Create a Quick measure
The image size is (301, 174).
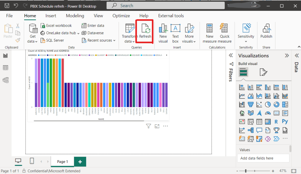coord(224,34)
